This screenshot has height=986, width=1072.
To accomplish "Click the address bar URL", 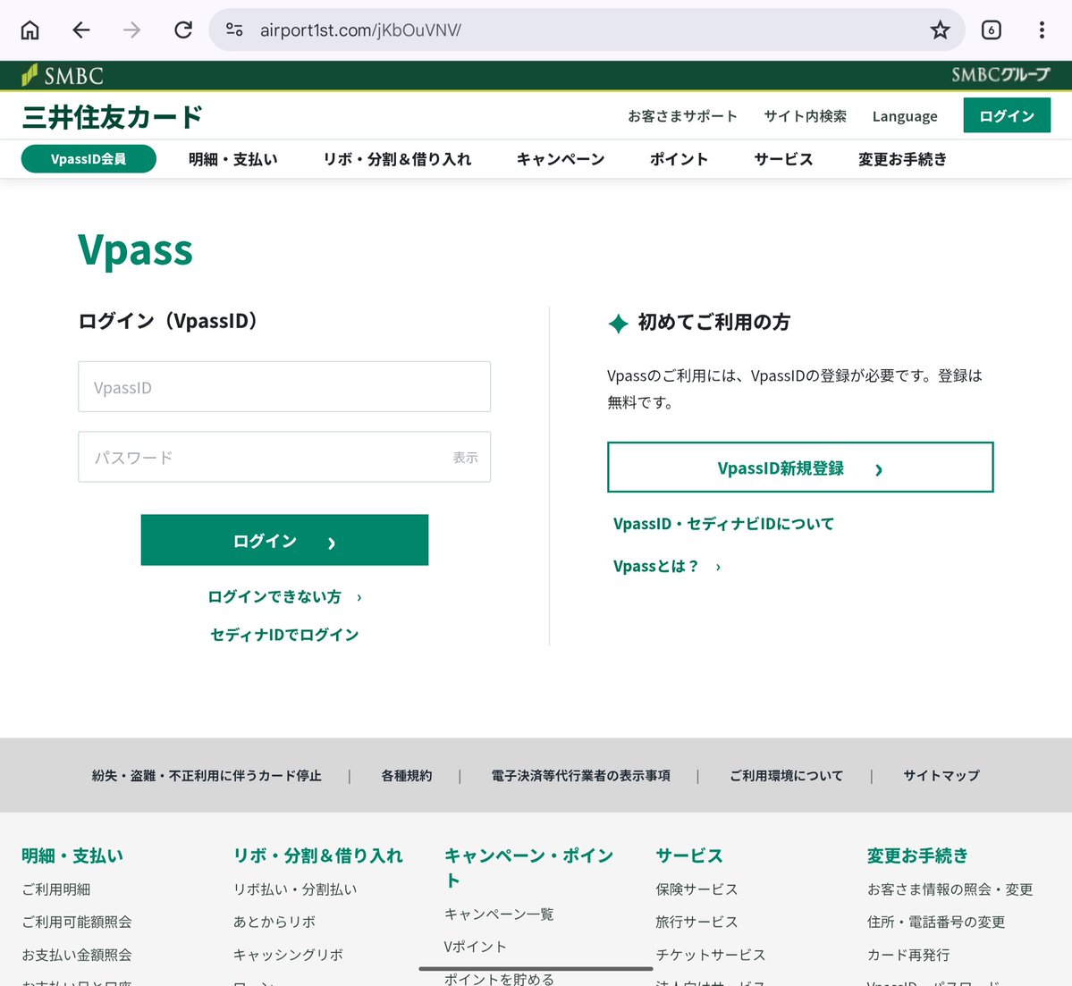I will [x=360, y=30].
